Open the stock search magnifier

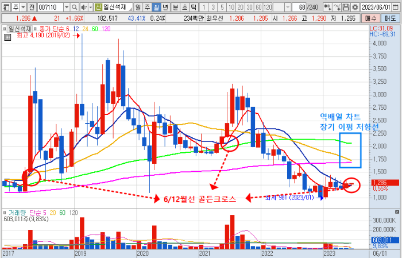pyautogui.click(x=74, y=7)
